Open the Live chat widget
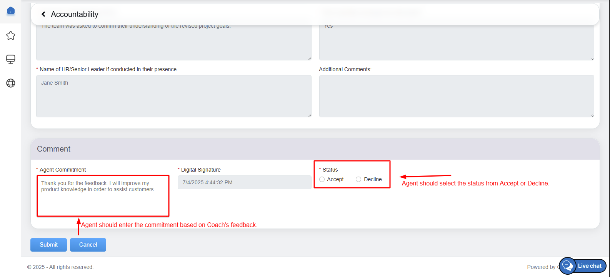610x277 pixels. click(x=583, y=266)
